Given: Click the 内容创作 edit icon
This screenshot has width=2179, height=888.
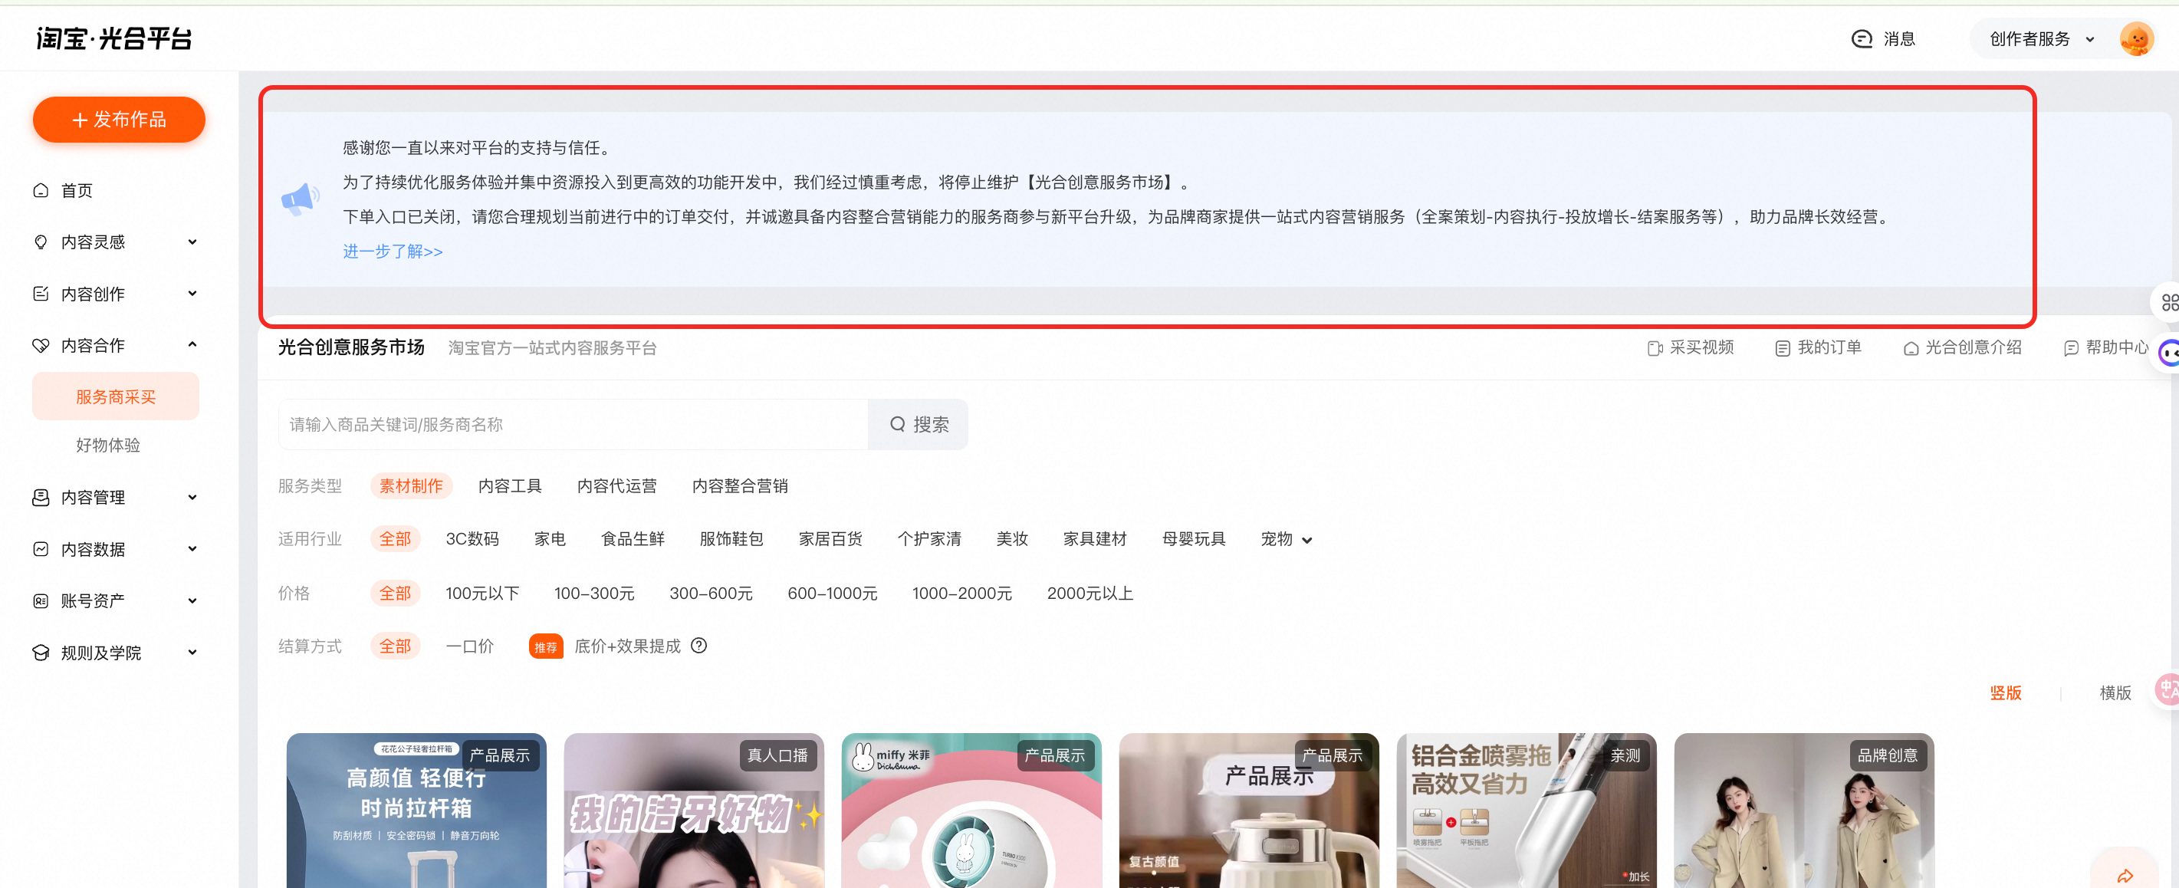Looking at the screenshot, I should (x=41, y=294).
